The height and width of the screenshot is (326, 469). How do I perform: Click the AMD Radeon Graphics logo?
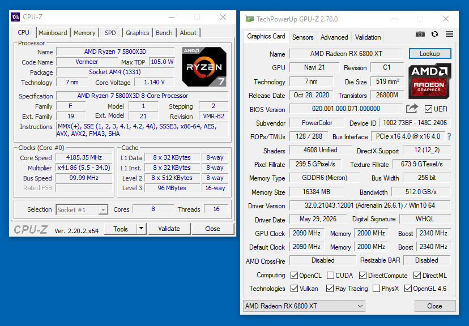429,81
